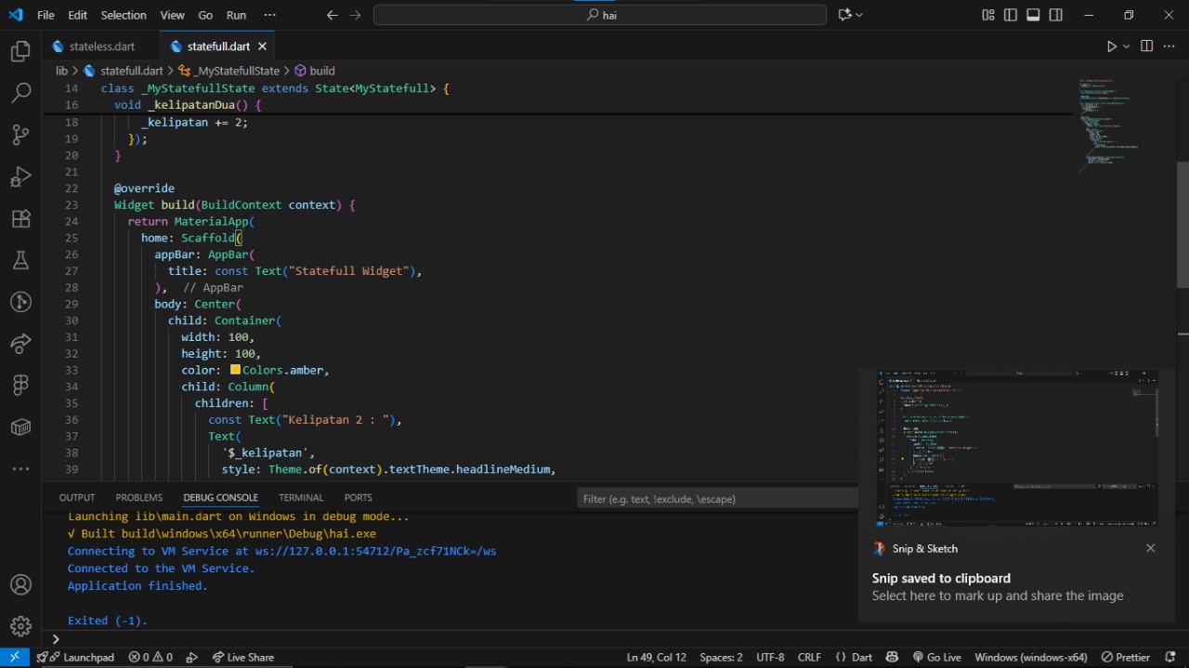Viewport: 1189px width, 668px height.
Task: Click Go Live in status bar
Action: [x=936, y=657]
